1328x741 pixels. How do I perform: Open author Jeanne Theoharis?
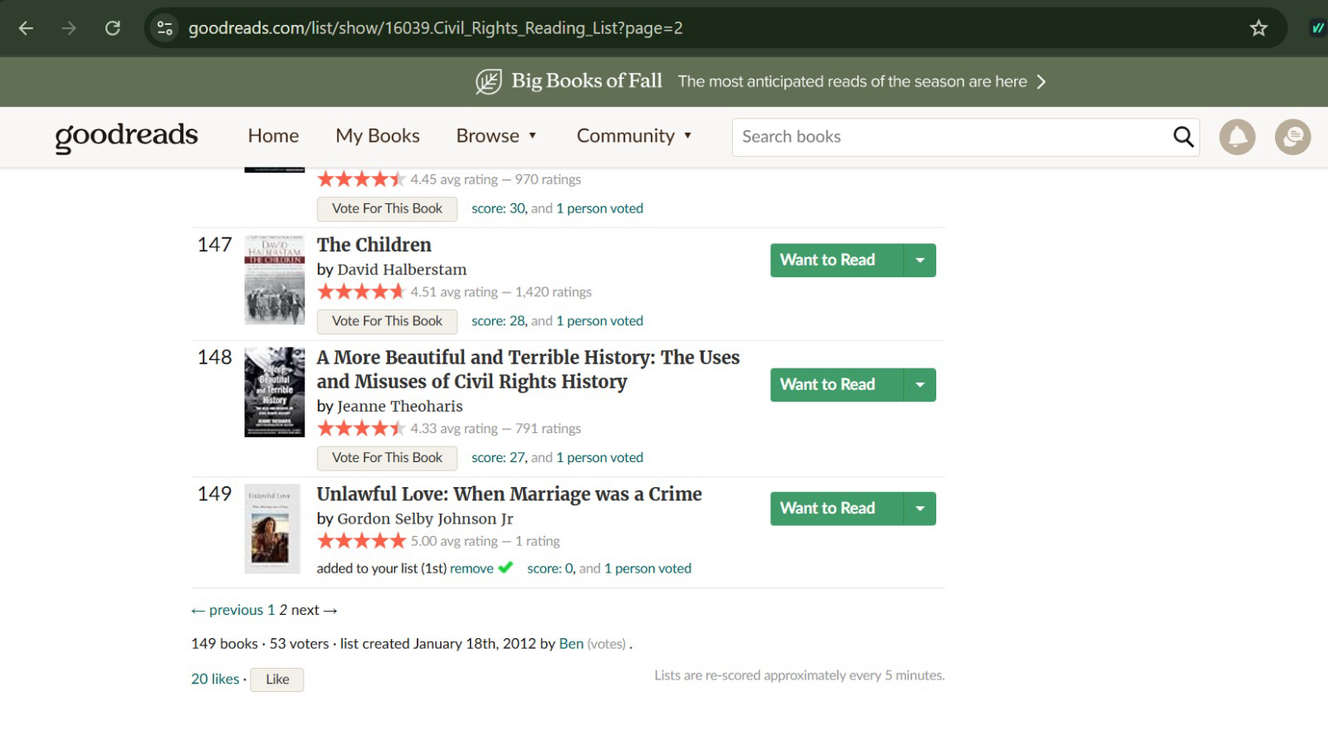[400, 407]
